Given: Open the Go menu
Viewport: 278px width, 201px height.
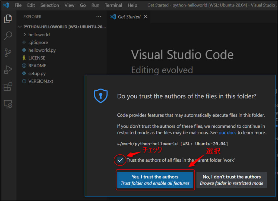Looking at the screenshot, I should (x=83, y=5).
